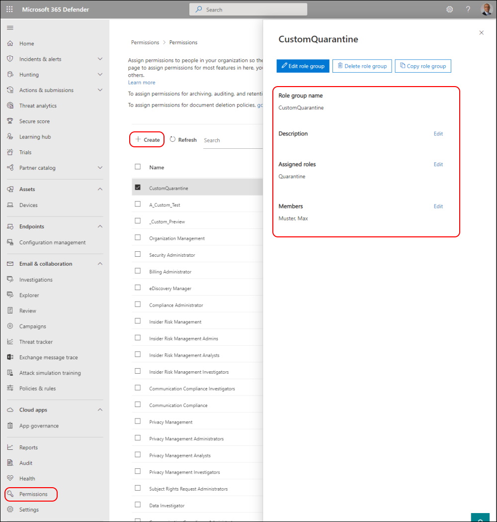This screenshot has height=522, width=497.
Task: Open the app launcher waffle icon
Action: tap(9, 9)
